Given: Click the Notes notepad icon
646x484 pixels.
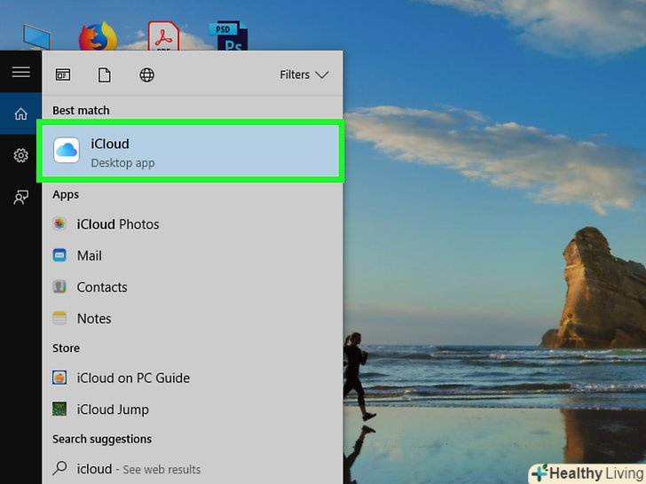Looking at the screenshot, I should point(59,318).
